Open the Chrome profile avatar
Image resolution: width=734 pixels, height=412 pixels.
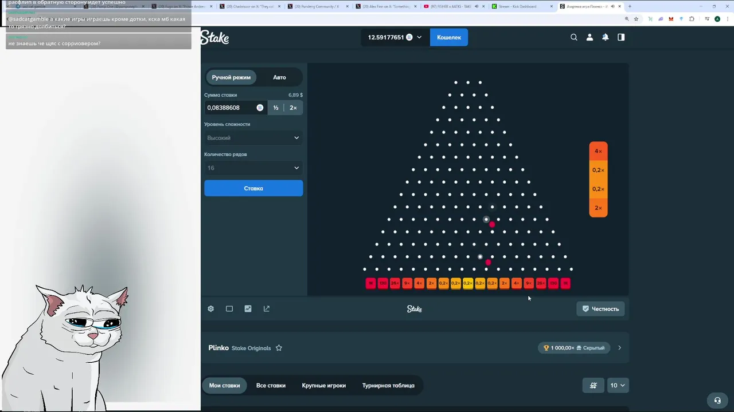pyautogui.click(x=717, y=19)
